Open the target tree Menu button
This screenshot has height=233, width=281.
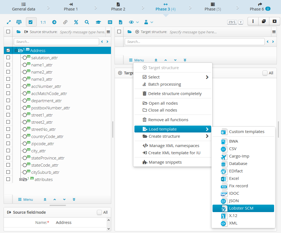point(137,60)
